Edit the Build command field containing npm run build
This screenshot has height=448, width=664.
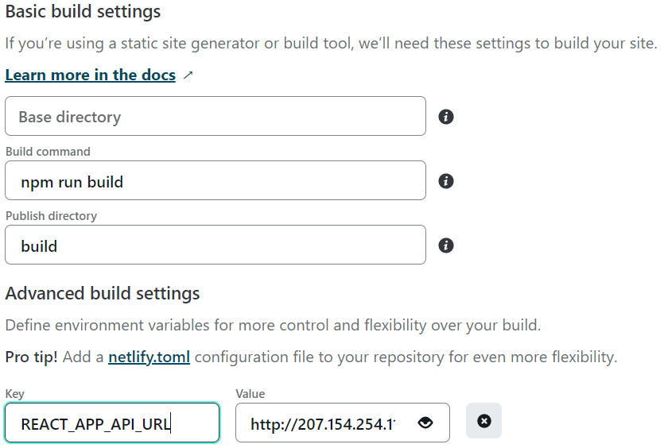coord(216,180)
